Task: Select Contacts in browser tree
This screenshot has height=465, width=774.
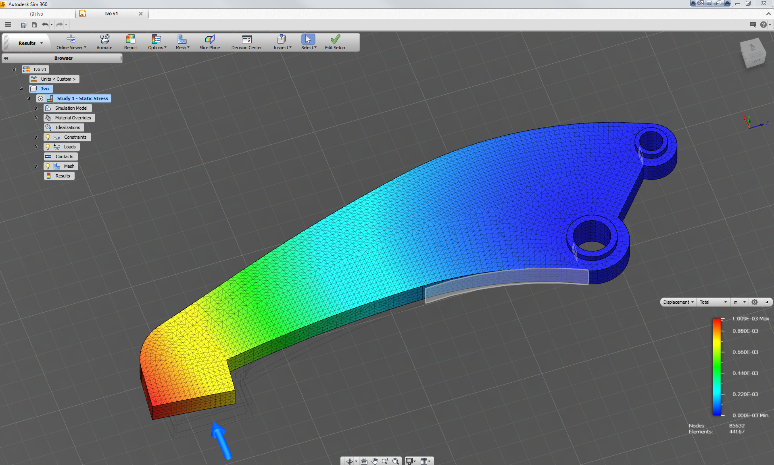Action: [61, 156]
